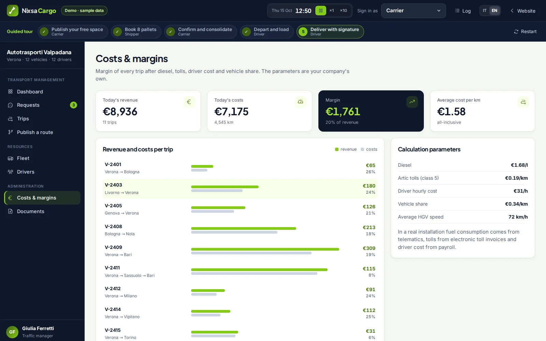Click the Demo · sample data badge
546x341 pixels.
[84, 11]
